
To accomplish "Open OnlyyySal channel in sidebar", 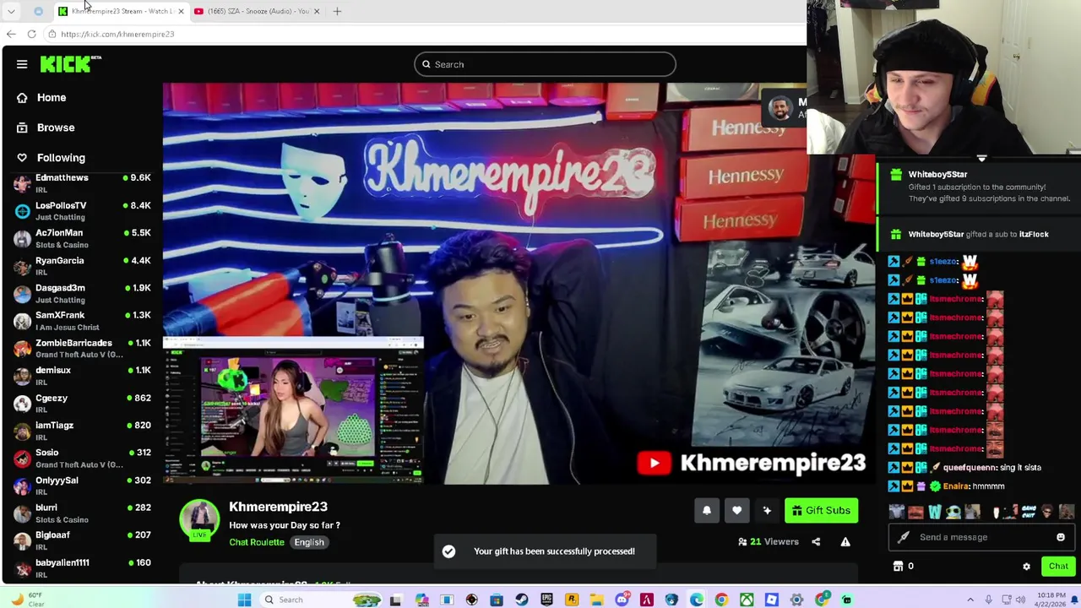I will coord(82,486).
